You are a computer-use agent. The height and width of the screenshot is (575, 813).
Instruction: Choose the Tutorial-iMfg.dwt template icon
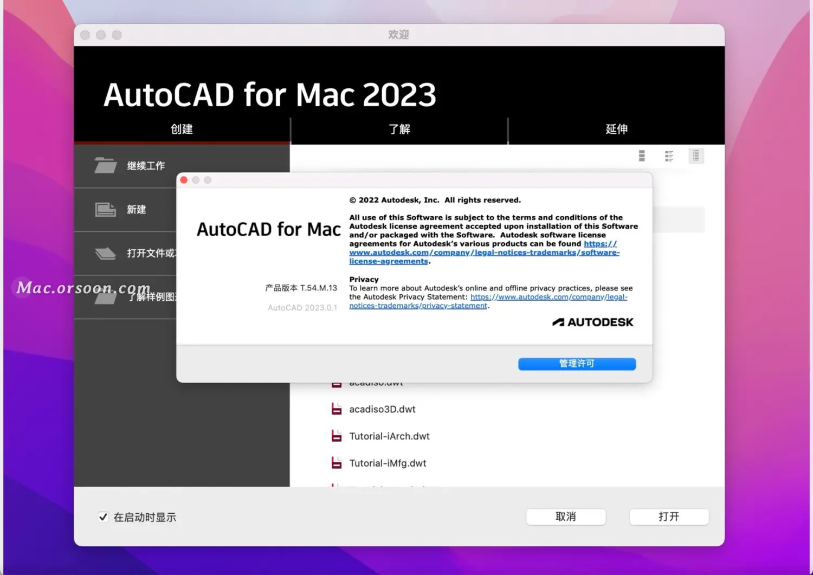click(337, 463)
